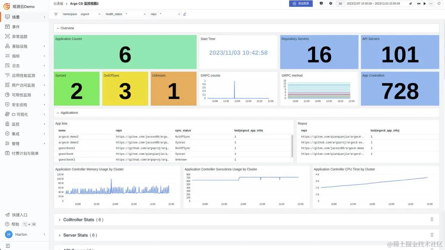Click the 安全巡检 shield icon
The width and height of the screenshot is (445, 250).
(x=7, y=105)
